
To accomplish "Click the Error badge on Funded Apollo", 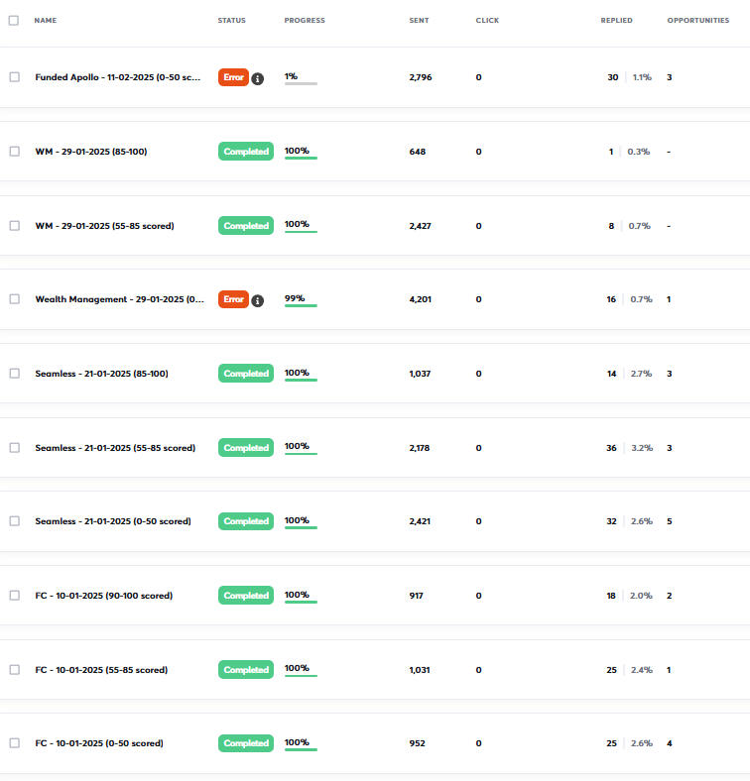I will [233, 77].
